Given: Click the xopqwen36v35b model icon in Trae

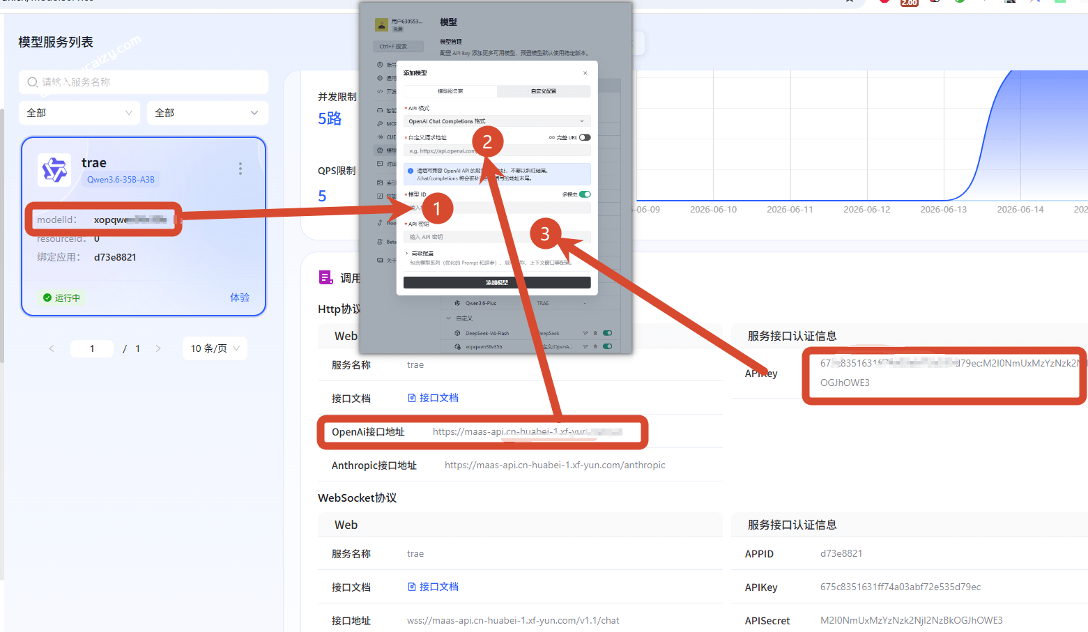Looking at the screenshot, I should 457,346.
